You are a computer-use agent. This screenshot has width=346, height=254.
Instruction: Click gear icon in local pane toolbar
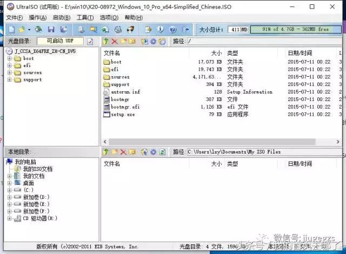point(154,152)
